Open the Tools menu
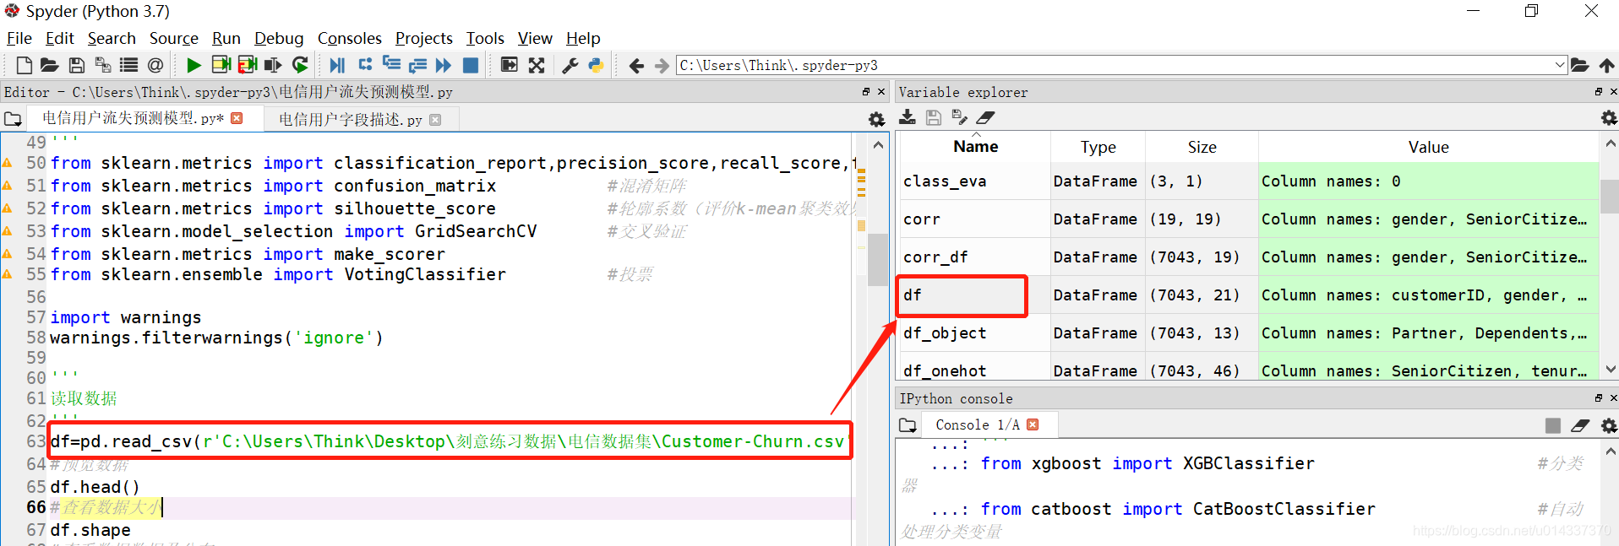Viewport: 1619px width, 546px height. (x=485, y=38)
